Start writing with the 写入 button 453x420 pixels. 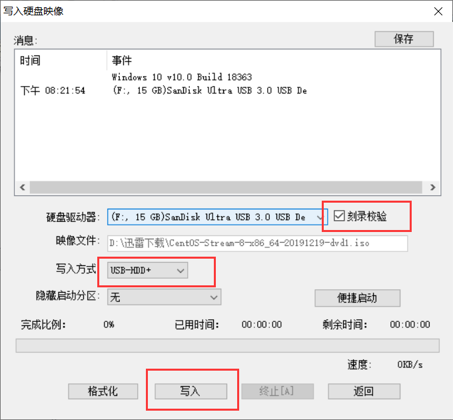click(191, 391)
